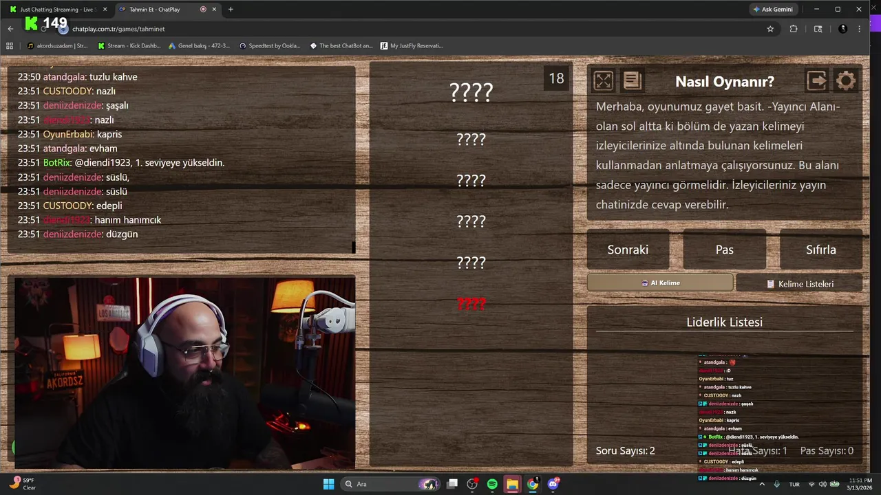Open Task View on the taskbar

pyautogui.click(x=452, y=484)
